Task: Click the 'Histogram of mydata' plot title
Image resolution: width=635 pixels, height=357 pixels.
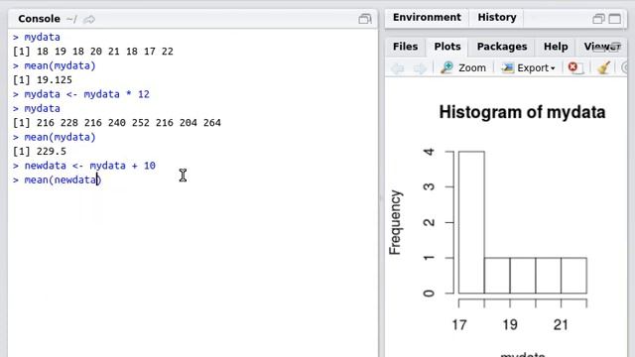Action: coord(522,112)
